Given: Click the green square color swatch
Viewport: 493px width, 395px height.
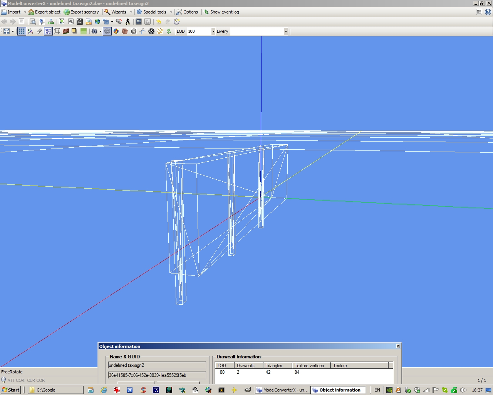Looking at the screenshot, I should coord(84,31).
